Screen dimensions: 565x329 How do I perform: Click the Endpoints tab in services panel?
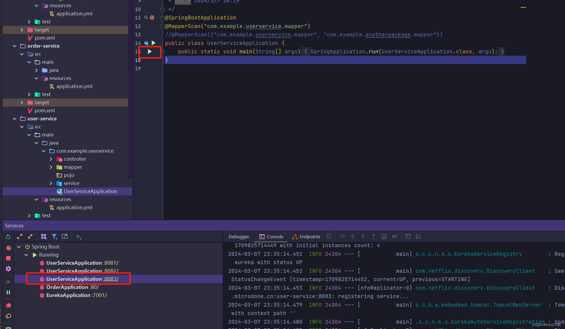coord(309,236)
